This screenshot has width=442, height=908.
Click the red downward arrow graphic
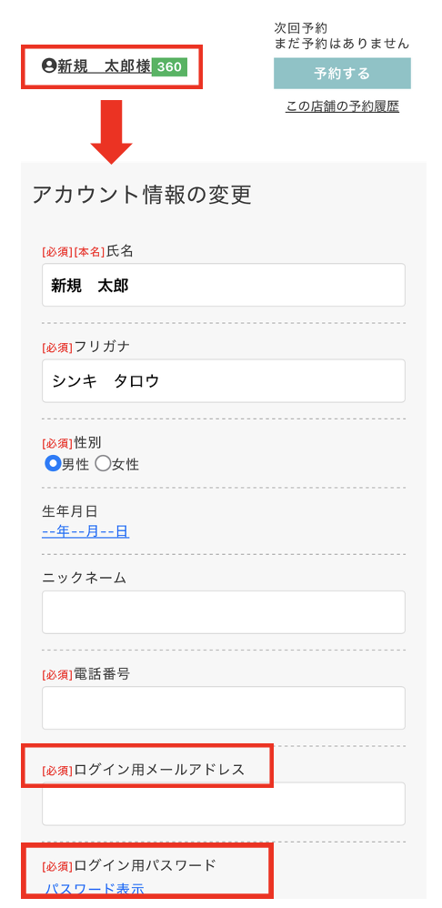click(111, 131)
